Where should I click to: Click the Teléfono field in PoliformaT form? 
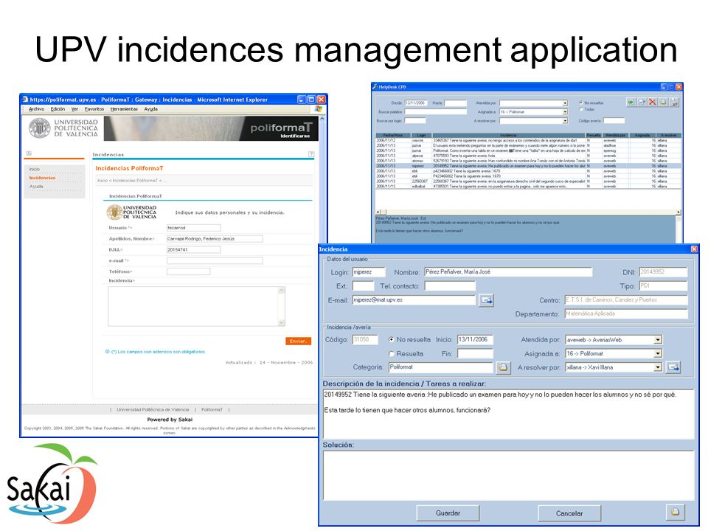[188, 271]
